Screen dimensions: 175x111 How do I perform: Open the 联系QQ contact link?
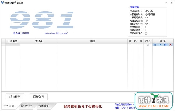[21, 33]
